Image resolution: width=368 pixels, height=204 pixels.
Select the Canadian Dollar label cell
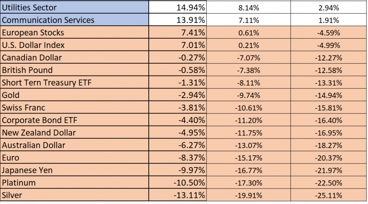[x=74, y=58]
